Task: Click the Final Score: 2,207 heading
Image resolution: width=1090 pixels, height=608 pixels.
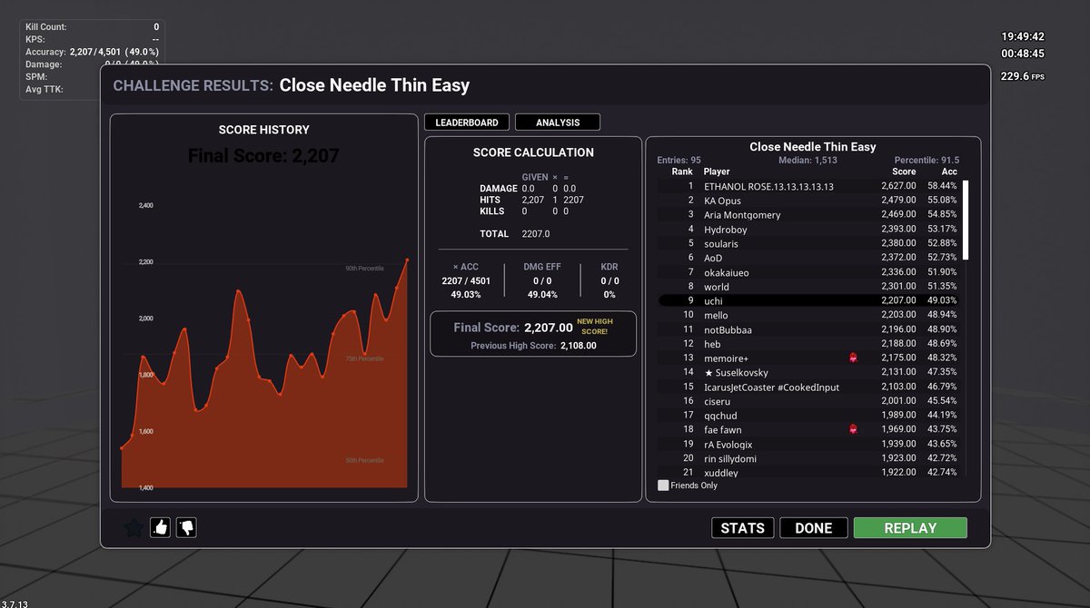Action: pyautogui.click(x=263, y=156)
